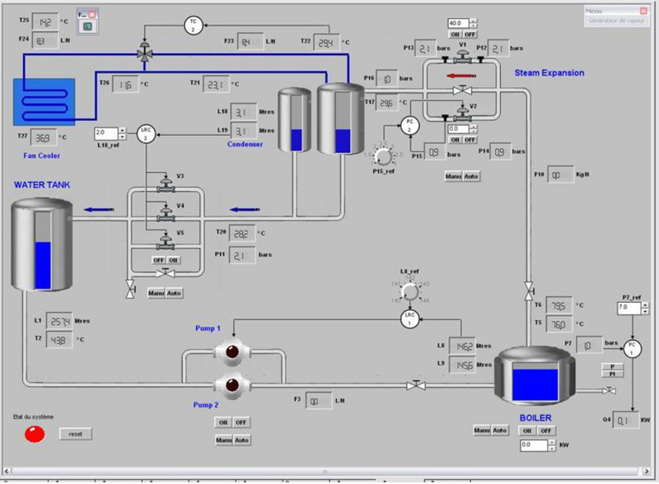Switch the pumps to OFF
659x484 pixels.
click(x=241, y=422)
